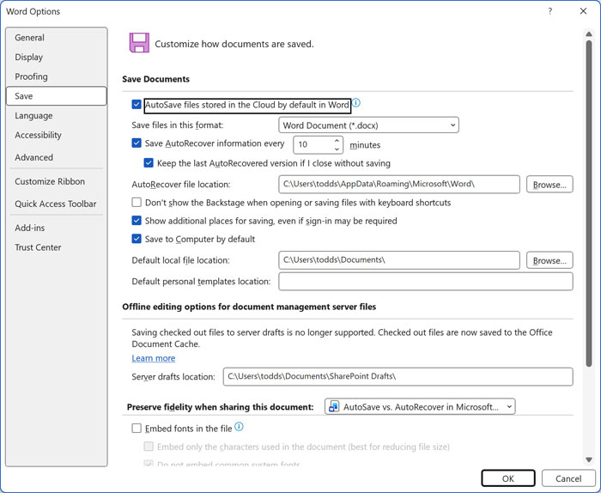601x493 pixels.
Task: Toggle AutoSave files stored in the Cloud checkbox
Action: click(x=137, y=104)
